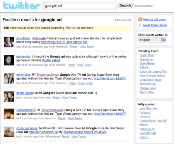Click the #in hashtag
The height and width of the screenshot is (144, 174).
tap(85, 42)
